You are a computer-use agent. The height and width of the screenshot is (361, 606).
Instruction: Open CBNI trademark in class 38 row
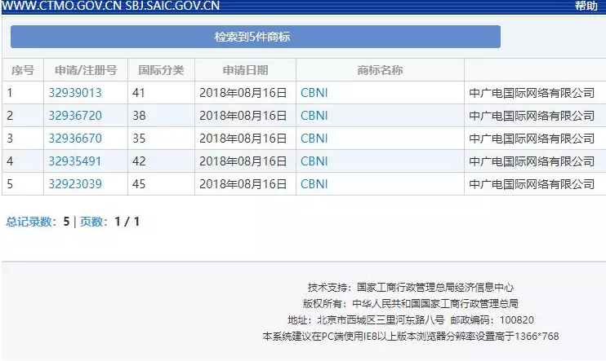point(314,116)
